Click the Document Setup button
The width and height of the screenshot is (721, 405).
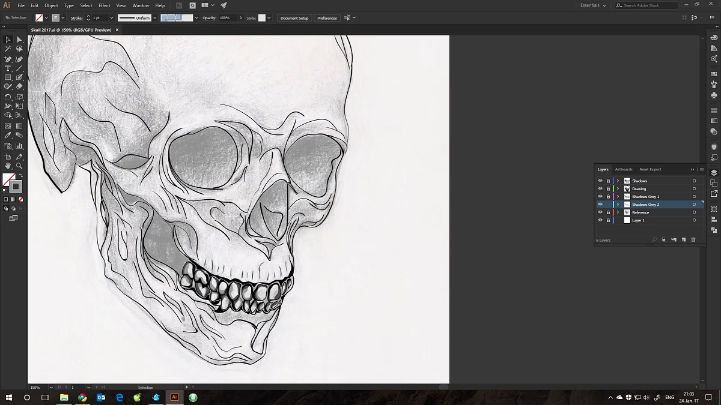coord(294,18)
